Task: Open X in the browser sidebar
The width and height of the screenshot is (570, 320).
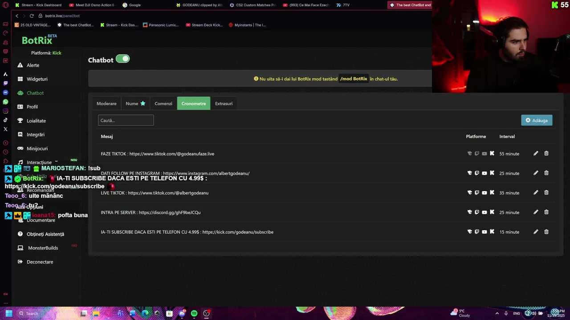Action: [x=5, y=129]
